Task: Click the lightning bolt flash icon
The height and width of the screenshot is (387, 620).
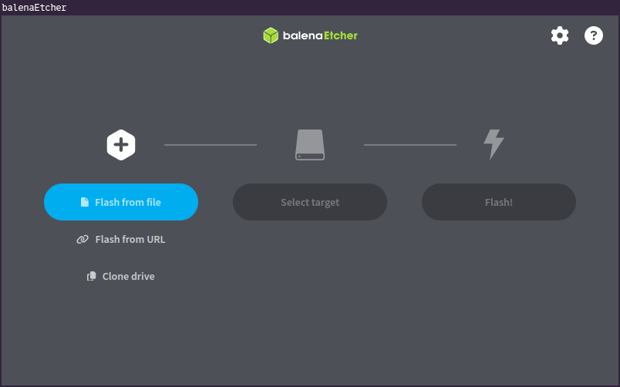Action: click(493, 144)
